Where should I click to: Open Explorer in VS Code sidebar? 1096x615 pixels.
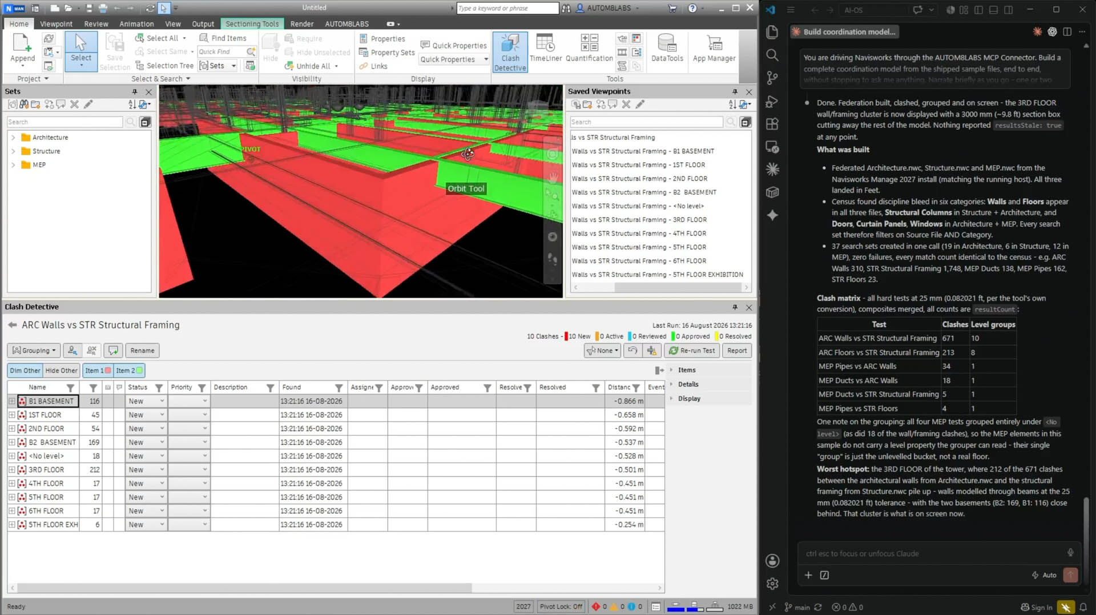pyautogui.click(x=772, y=32)
